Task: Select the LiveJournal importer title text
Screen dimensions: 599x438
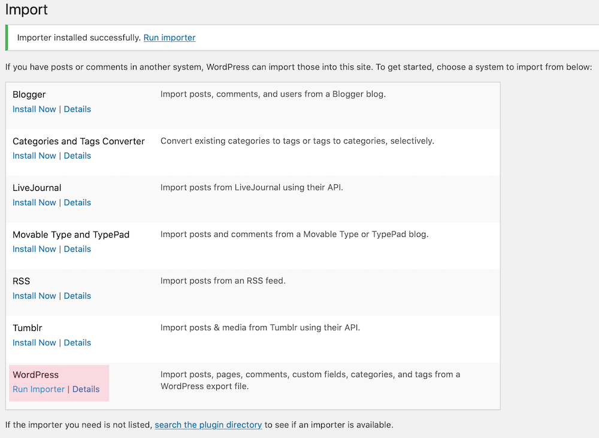Action: click(37, 188)
